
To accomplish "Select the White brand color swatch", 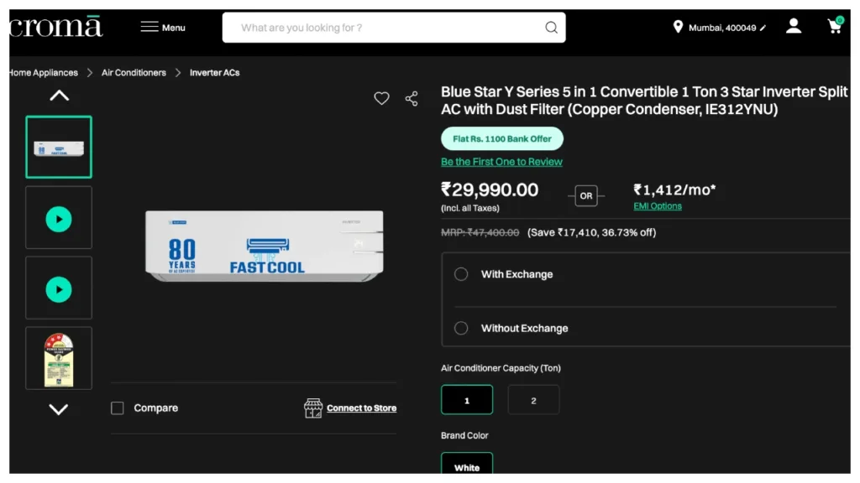I will coord(466,465).
